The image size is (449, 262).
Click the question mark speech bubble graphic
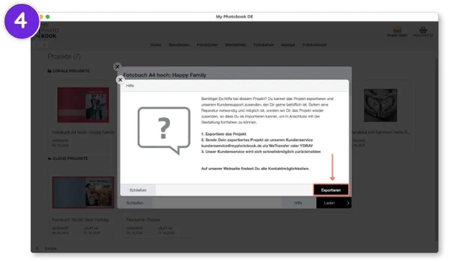tap(164, 131)
